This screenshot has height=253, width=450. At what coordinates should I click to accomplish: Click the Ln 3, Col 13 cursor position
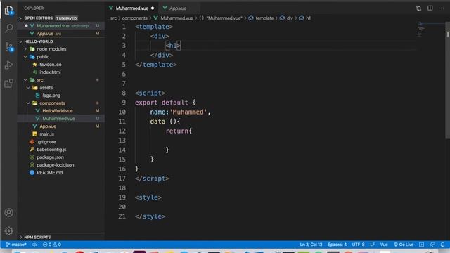pyautogui.click(x=311, y=245)
